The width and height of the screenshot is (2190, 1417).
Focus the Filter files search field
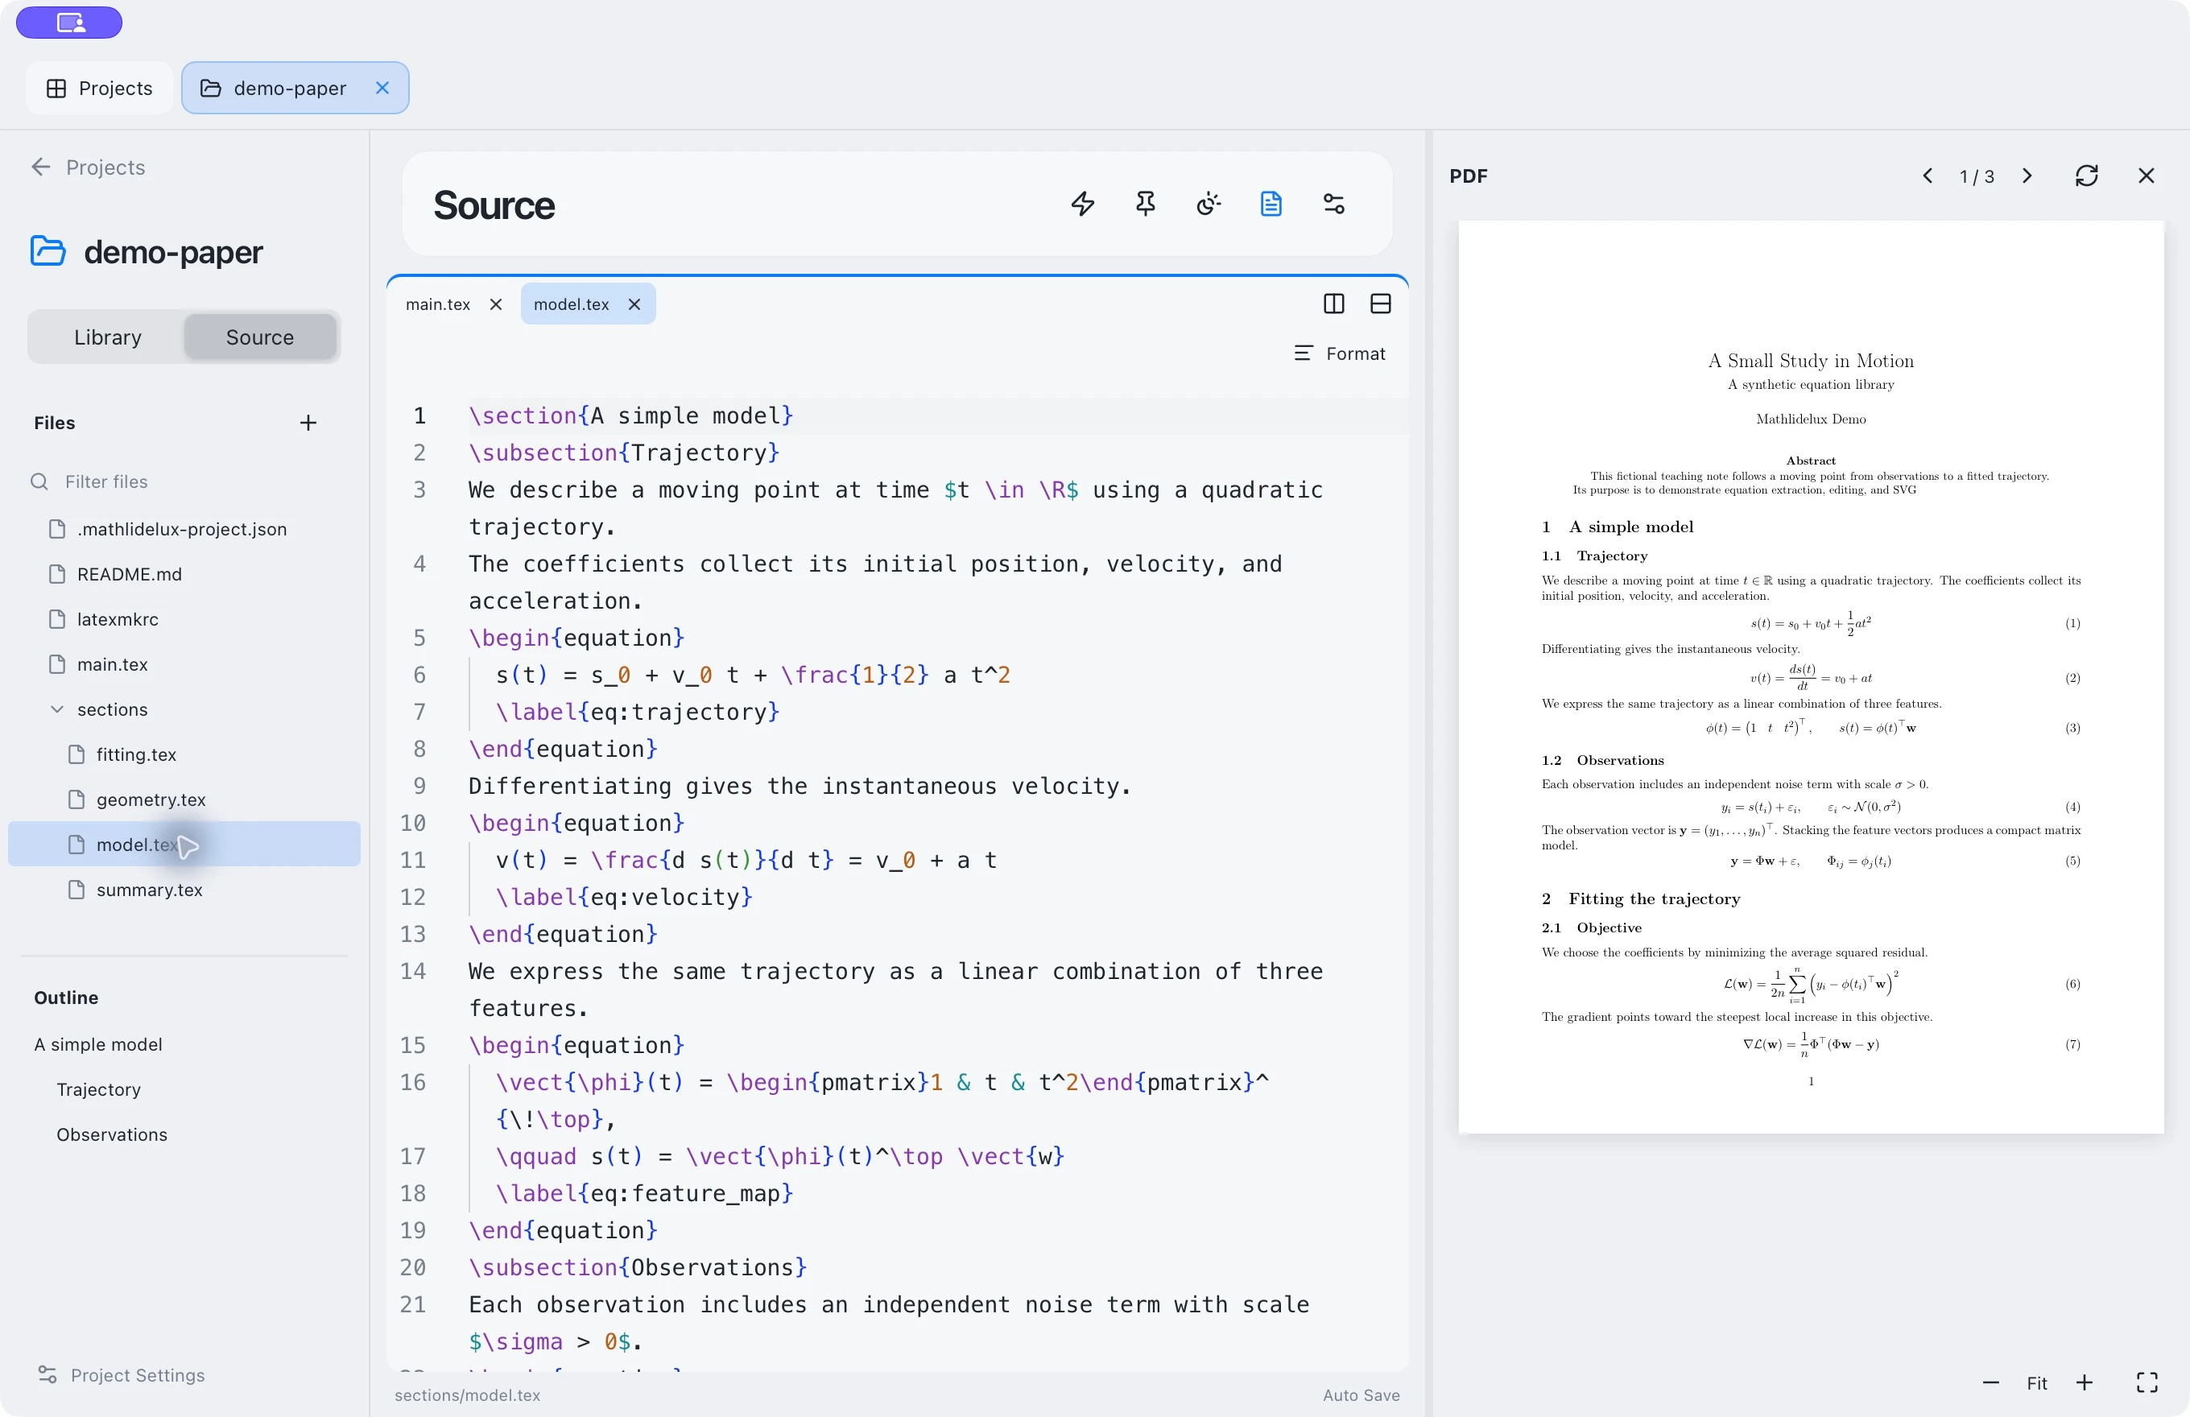(184, 482)
